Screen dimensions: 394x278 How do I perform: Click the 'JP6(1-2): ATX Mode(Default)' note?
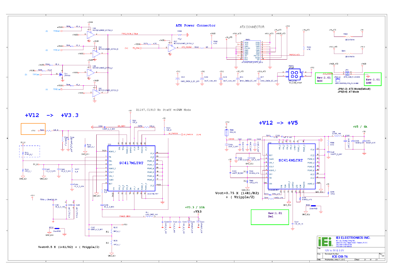354,89
